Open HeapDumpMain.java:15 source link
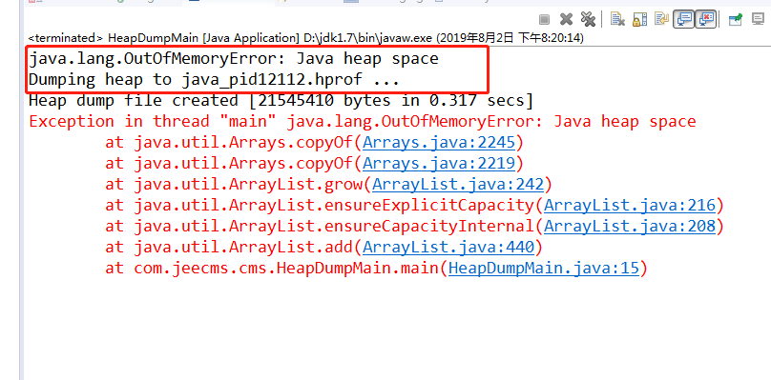 543,269
